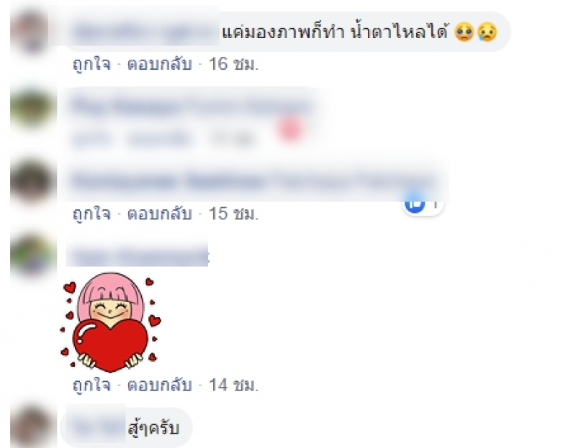Click the crying emoji in the first comment

click(x=487, y=32)
